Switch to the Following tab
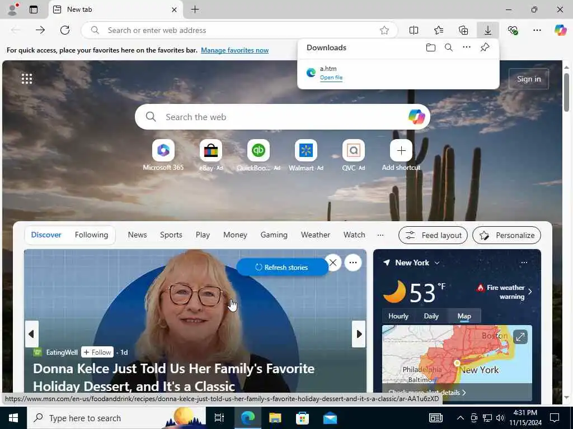 [x=91, y=235]
